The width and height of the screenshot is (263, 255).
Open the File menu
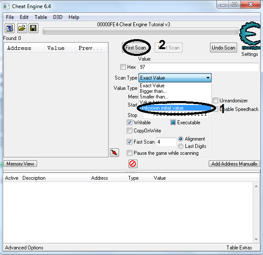point(10,17)
